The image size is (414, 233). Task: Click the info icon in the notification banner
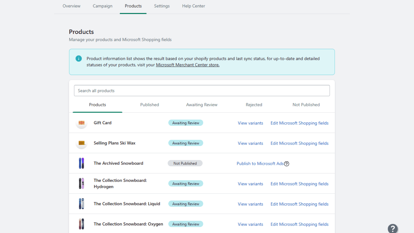pos(79,59)
